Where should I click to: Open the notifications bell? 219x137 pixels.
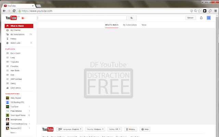pos(201,18)
